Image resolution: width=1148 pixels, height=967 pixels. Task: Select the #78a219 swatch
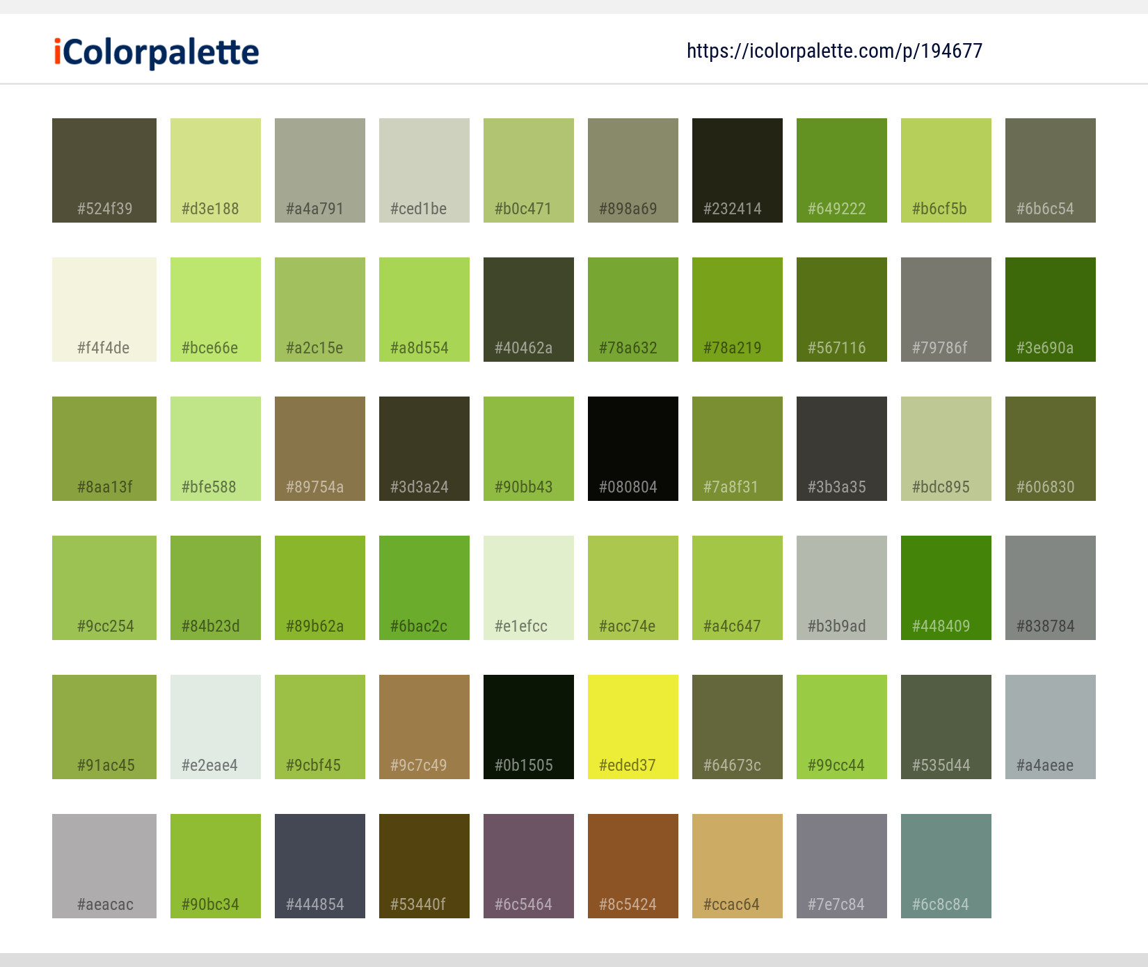click(738, 310)
